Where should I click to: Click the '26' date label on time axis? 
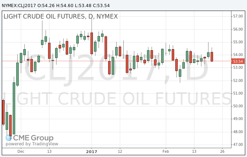coord(222,151)
